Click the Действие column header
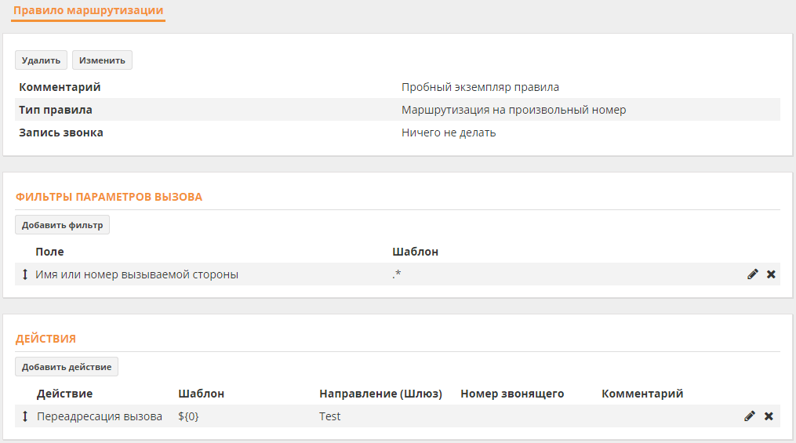796x443 pixels. [x=64, y=394]
